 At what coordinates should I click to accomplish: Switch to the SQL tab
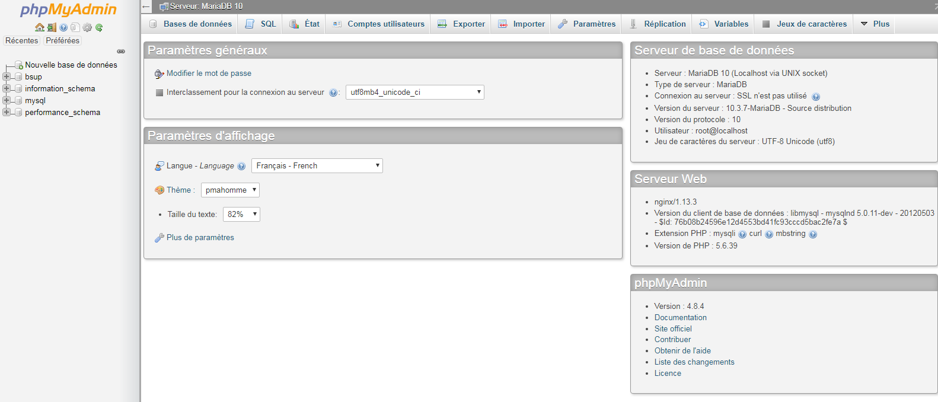260,24
